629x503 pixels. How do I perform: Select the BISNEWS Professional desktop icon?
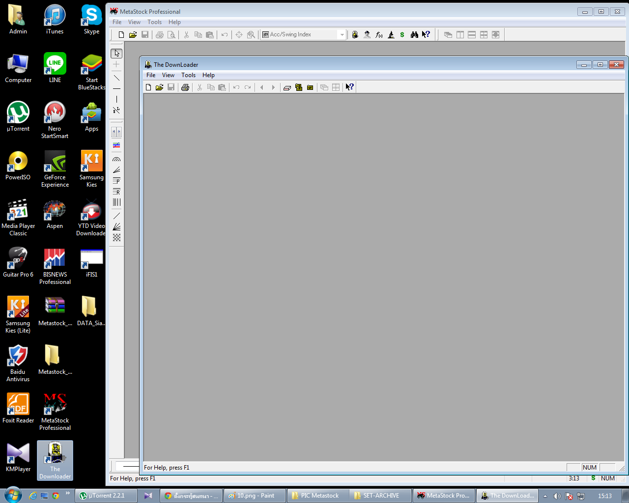55,266
